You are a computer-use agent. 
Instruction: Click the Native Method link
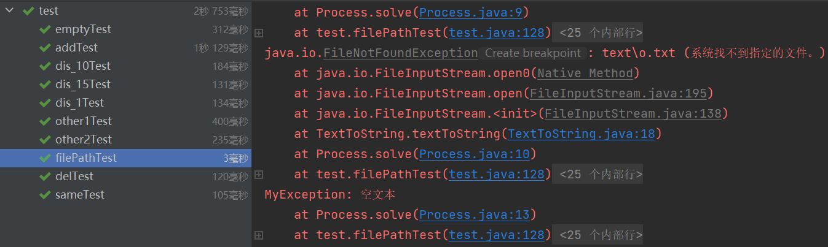click(x=585, y=74)
